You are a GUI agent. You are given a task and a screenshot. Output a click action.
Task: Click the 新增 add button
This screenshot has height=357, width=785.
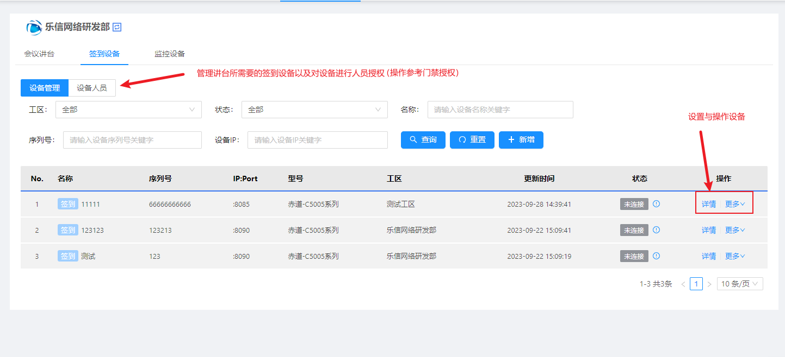click(x=521, y=140)
